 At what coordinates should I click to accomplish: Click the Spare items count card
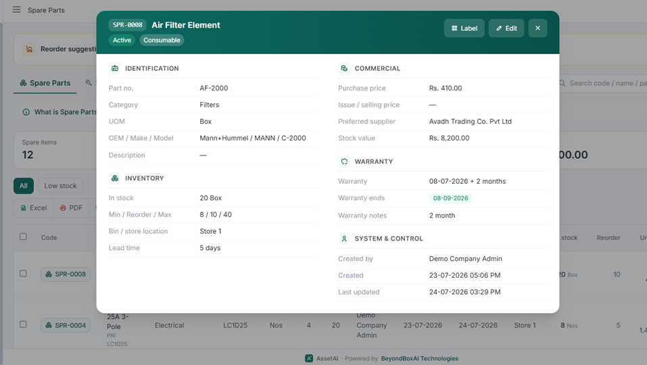point(55,150)
